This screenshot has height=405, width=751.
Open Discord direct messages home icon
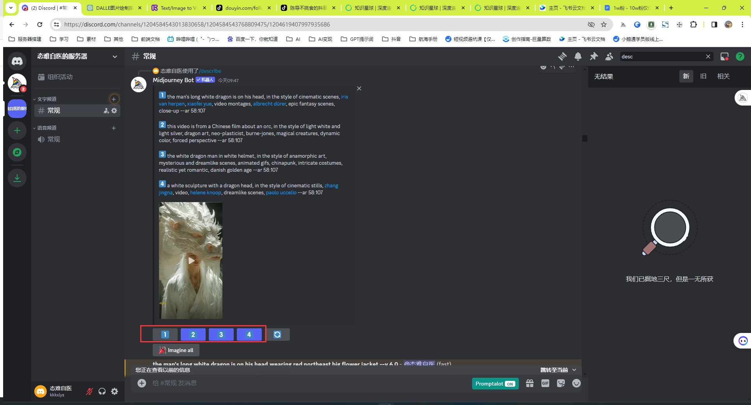[17, 61]
